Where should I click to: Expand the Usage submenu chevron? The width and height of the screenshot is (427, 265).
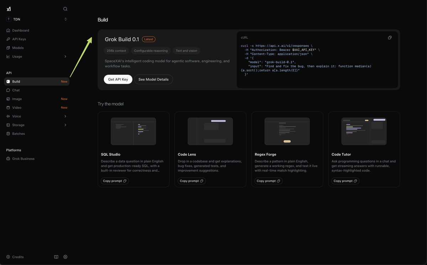pyautogui.click(x=65, y=57)
